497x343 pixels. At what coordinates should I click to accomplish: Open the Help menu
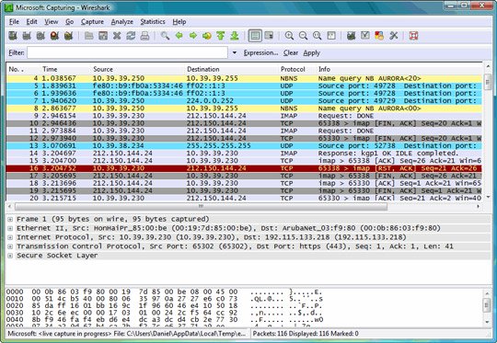pyautogui.click(x=179, y=22)
